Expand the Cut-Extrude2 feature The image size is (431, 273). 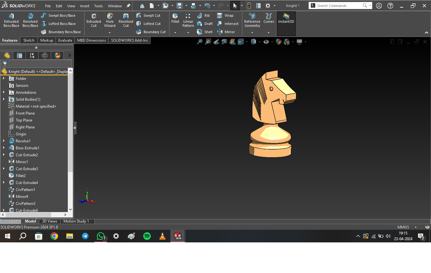coord(4,155)
